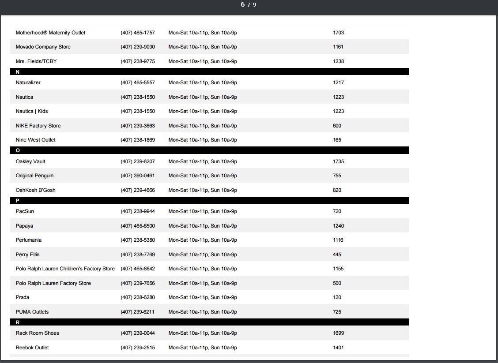Click the letter O section header
The width and height of the screenshot is (498, 363).
(x=18, y=150)
